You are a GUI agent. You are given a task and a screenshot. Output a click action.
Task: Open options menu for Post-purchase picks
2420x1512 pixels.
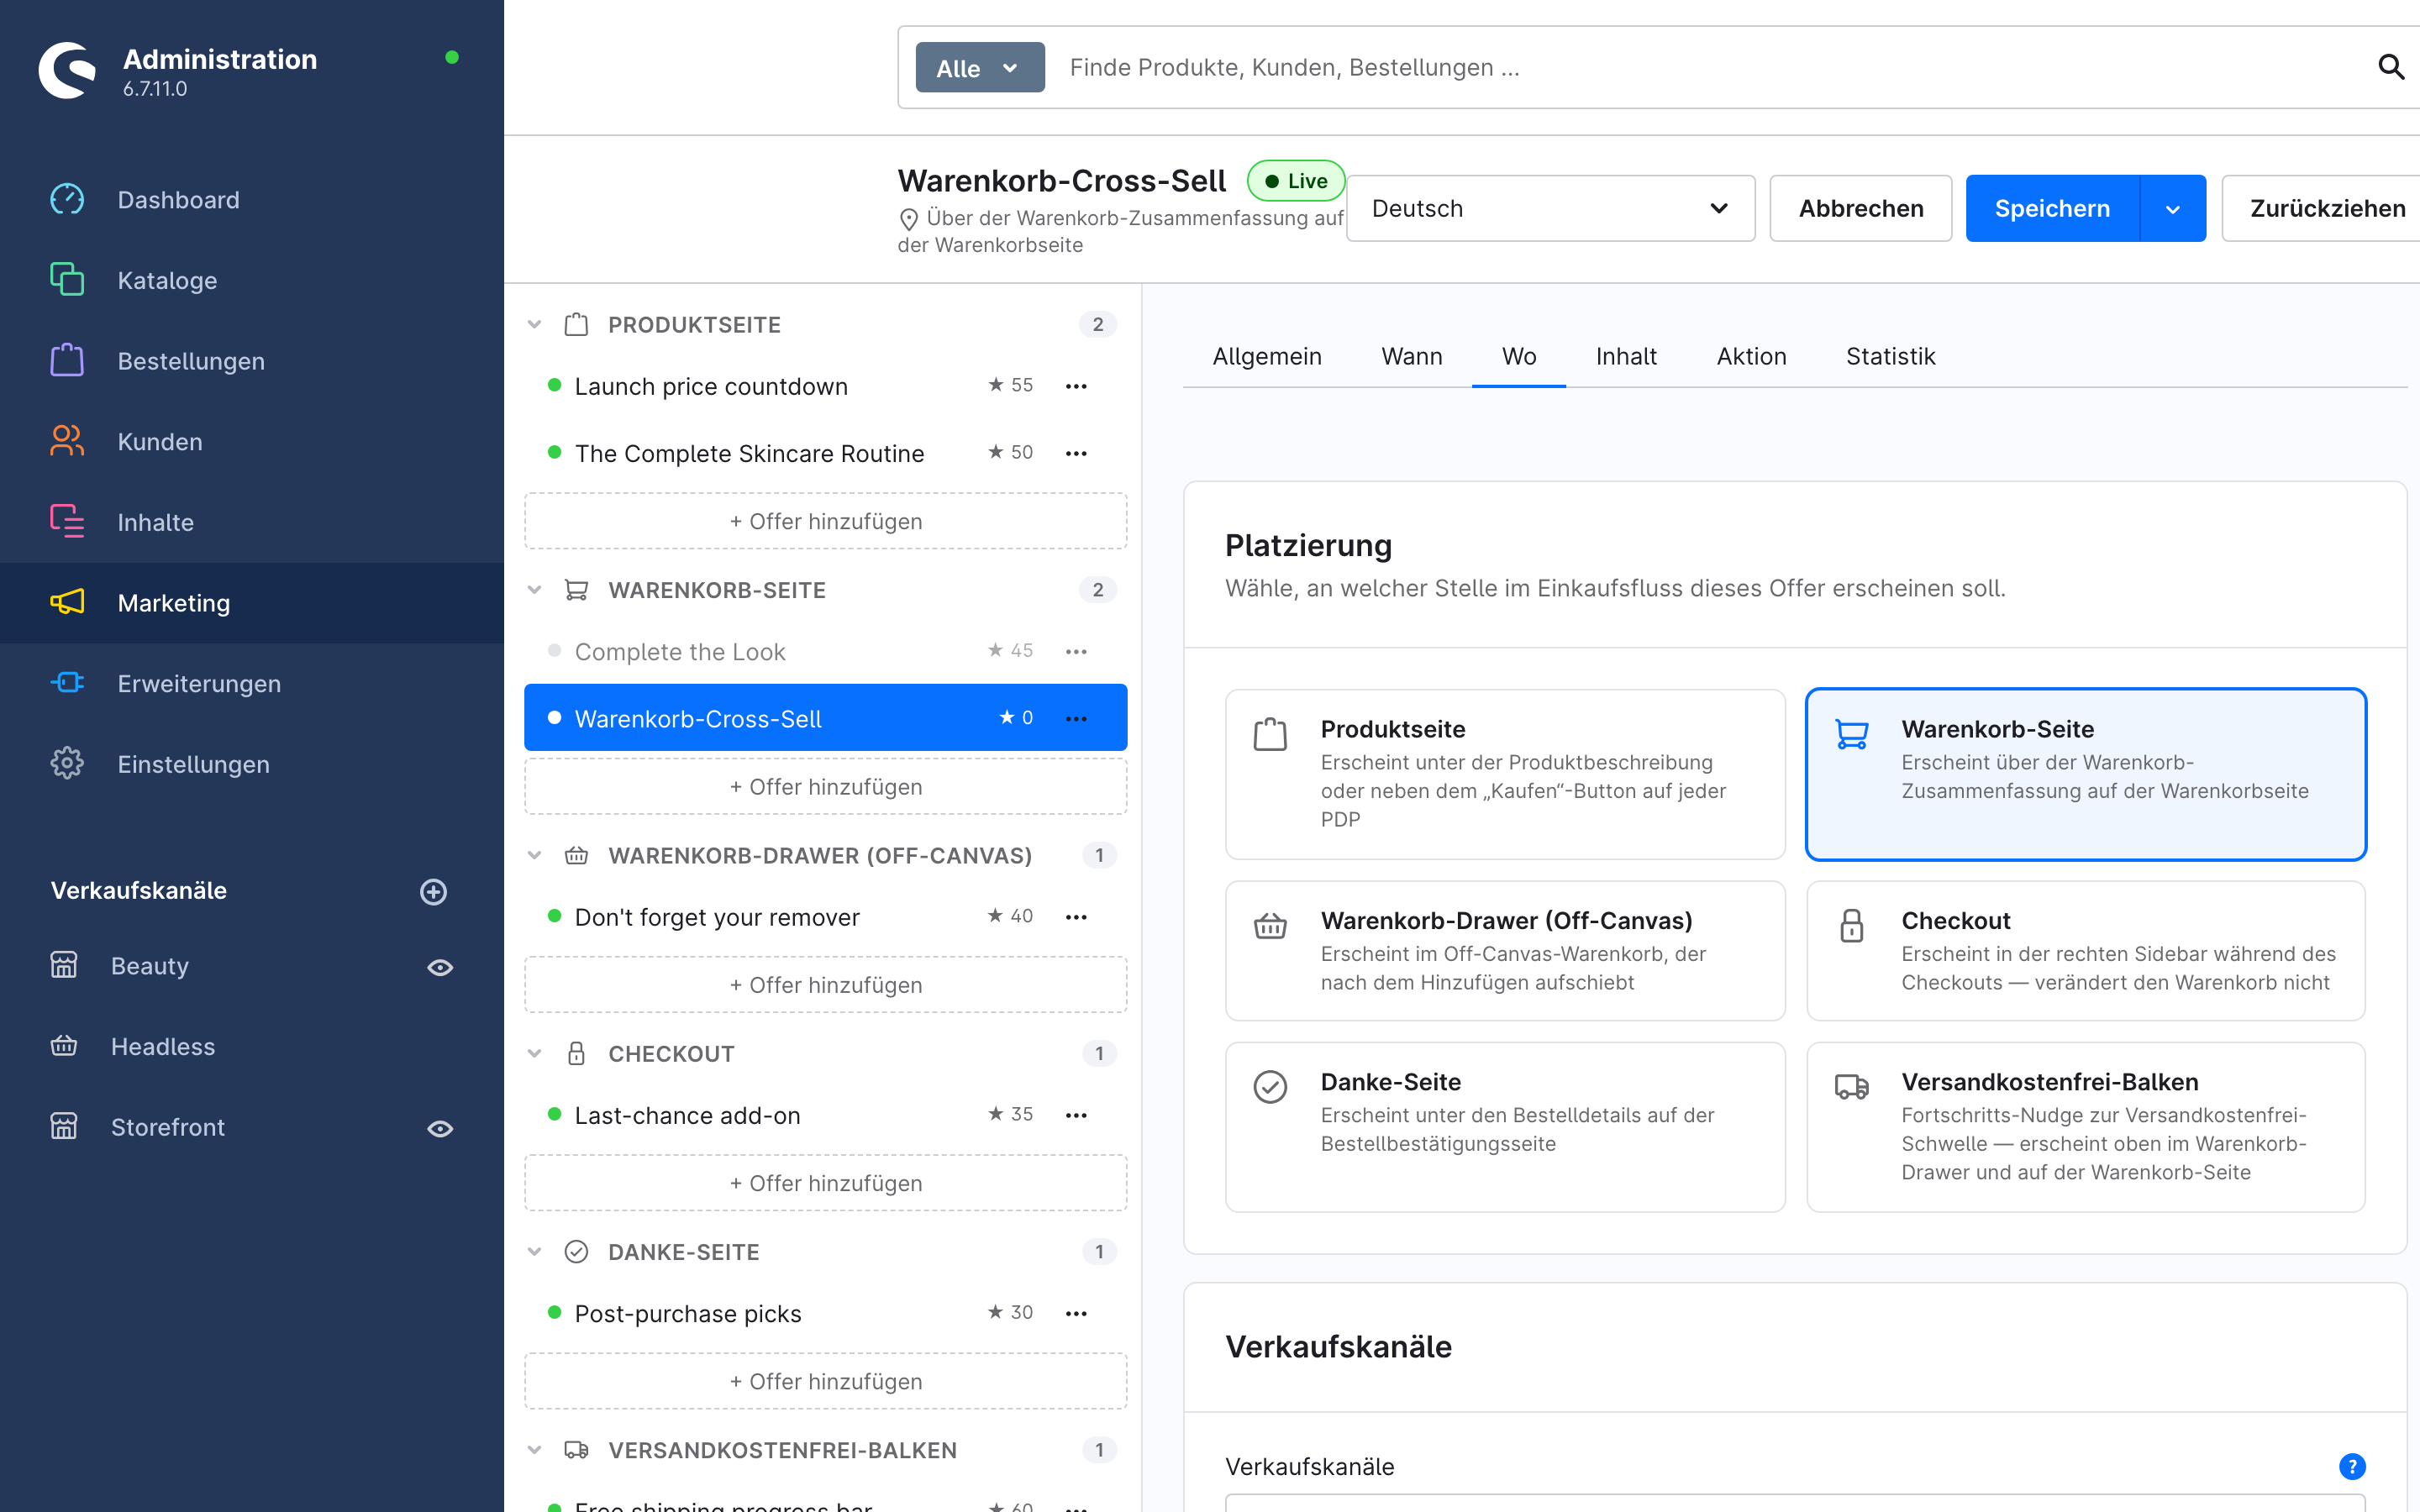click(x=1076, y=1313)
